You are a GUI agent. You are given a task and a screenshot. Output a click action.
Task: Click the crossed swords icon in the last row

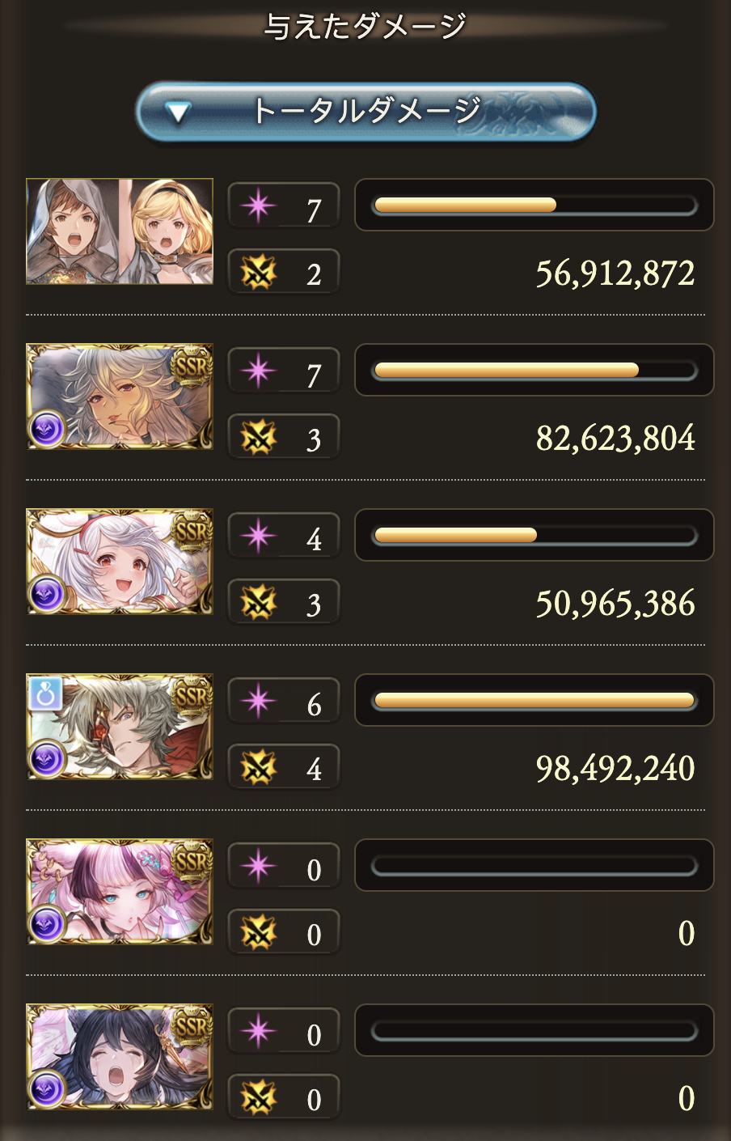coord(259,1098)
